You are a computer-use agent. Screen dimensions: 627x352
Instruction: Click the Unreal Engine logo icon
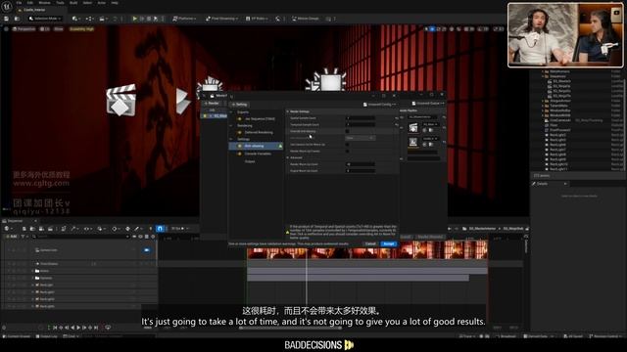click(x=7, y=6)
